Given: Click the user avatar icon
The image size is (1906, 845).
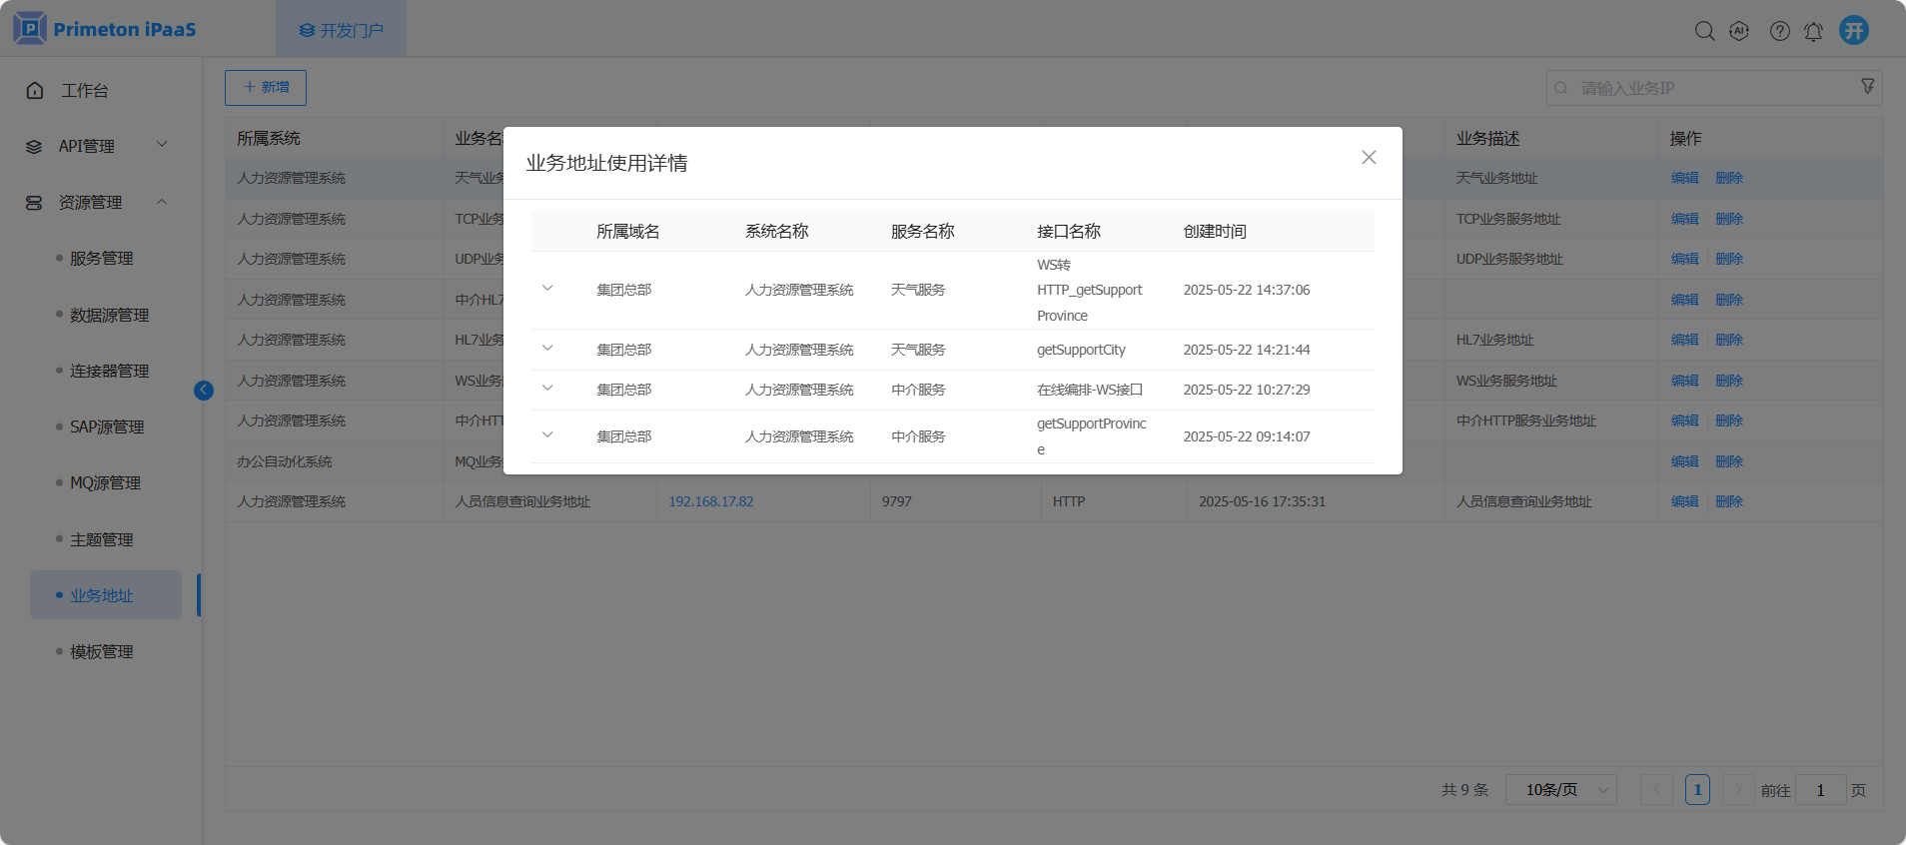Looking at the screenshot, I should 1854,30.
